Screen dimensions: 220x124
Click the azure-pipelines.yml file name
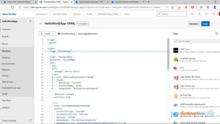[x=87, y=34]
